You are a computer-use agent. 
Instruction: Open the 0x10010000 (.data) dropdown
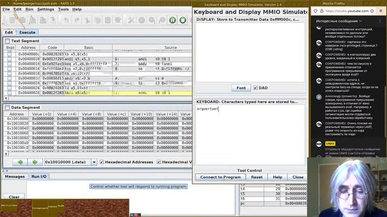click(x=94, y=162)
